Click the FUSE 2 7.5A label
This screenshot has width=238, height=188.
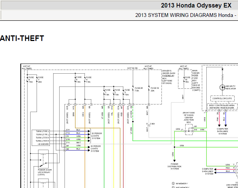[x=117, y=92]
